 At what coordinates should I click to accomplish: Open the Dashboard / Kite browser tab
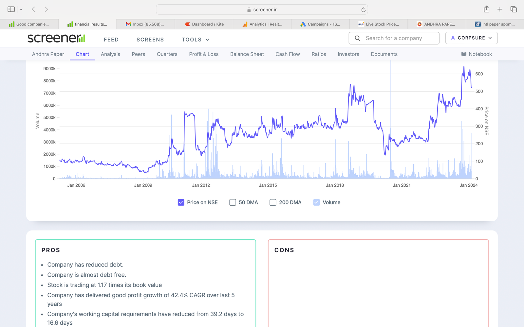tap(204, 24)
